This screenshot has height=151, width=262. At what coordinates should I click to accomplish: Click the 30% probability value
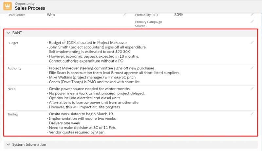point(179,15)
